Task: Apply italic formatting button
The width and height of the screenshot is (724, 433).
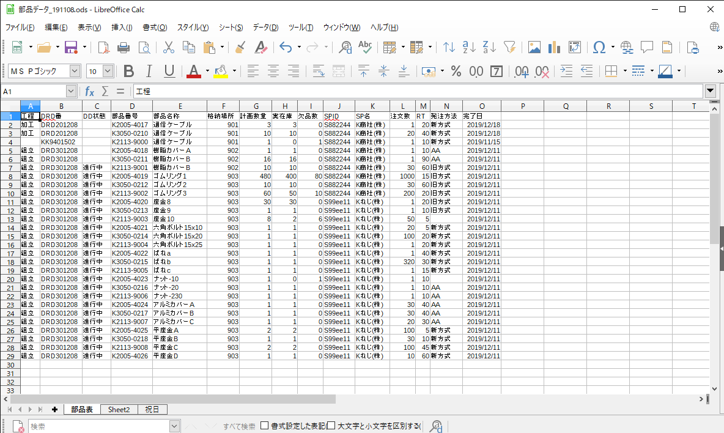Action: 149,71
